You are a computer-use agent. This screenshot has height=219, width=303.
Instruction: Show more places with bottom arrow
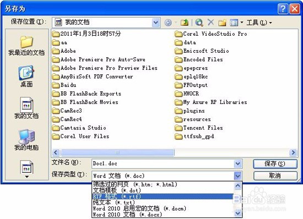pos(27,177)
